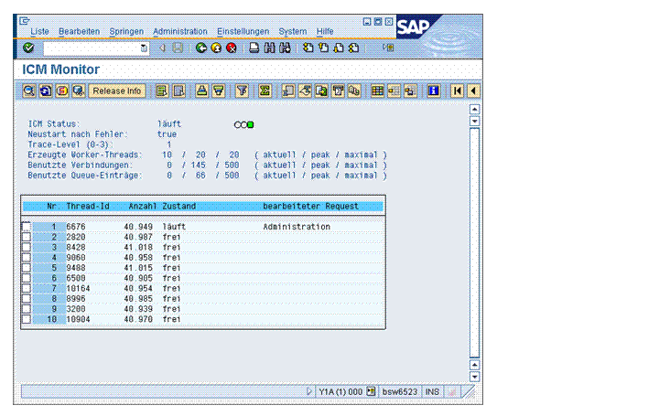Screen dimensions: 659x416
Task: Click the green Back arrow icon
Action: click(201, 48)
